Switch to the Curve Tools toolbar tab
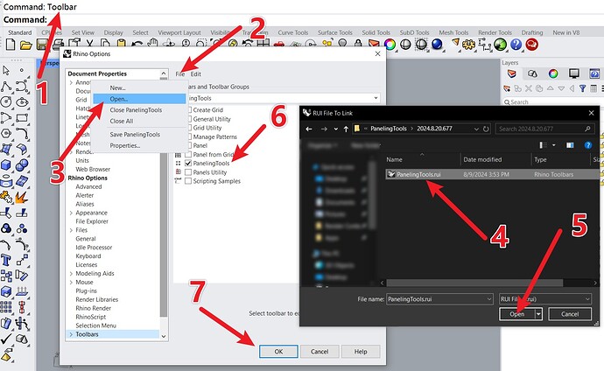Screen dimensions: 604x371 coord(293,32)
